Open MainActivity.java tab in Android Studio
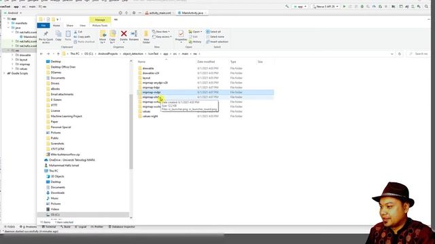The image size is (435, 244). [192, 13]
